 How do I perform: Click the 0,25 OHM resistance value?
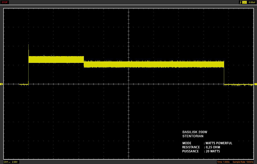point(213,147)
